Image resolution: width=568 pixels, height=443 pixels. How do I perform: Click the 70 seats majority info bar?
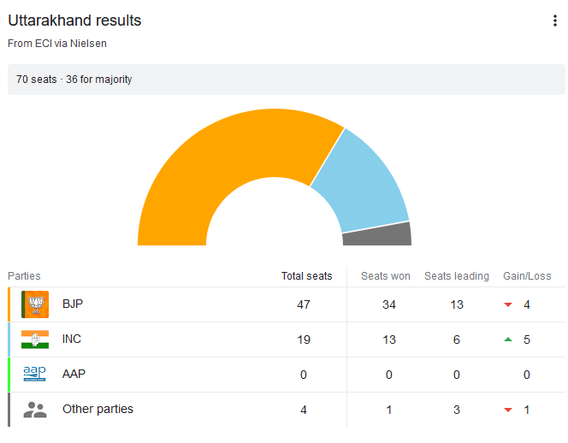[286, 80]
